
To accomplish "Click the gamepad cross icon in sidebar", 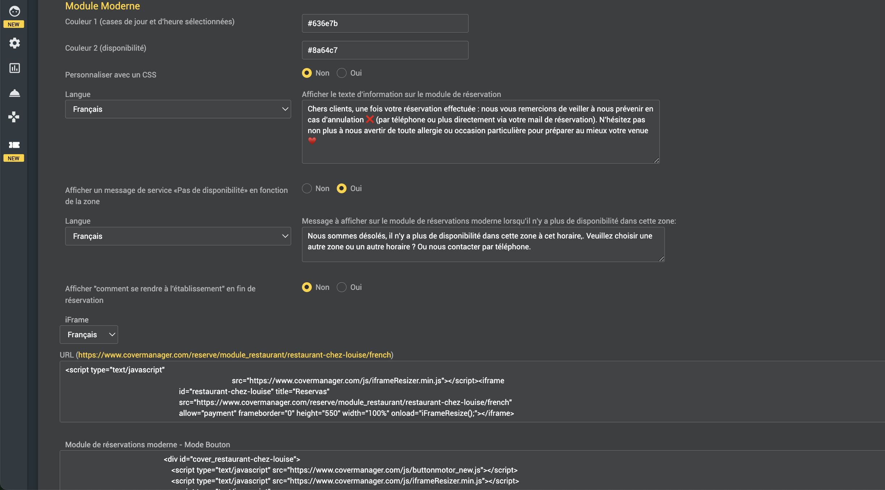I will (x=14, y=117).
